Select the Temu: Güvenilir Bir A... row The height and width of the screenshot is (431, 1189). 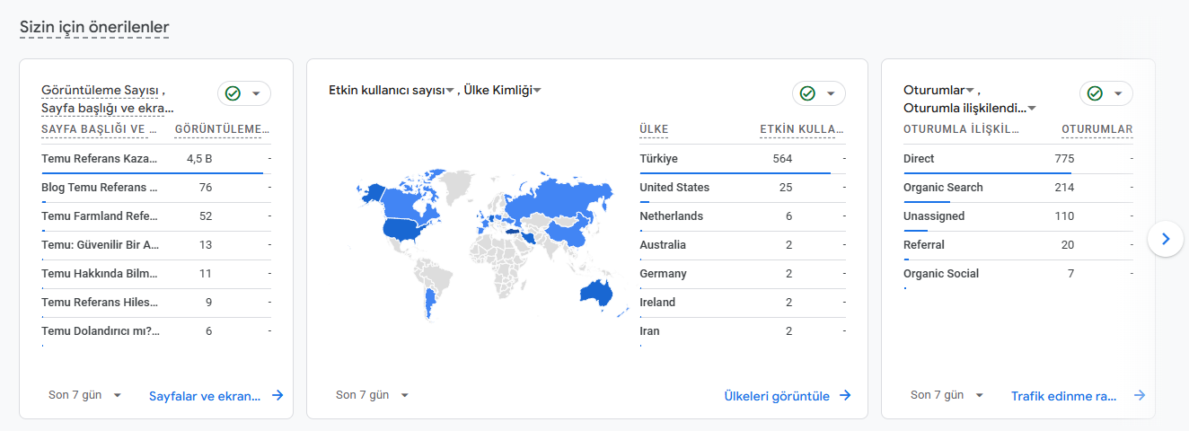pos(156,245)
